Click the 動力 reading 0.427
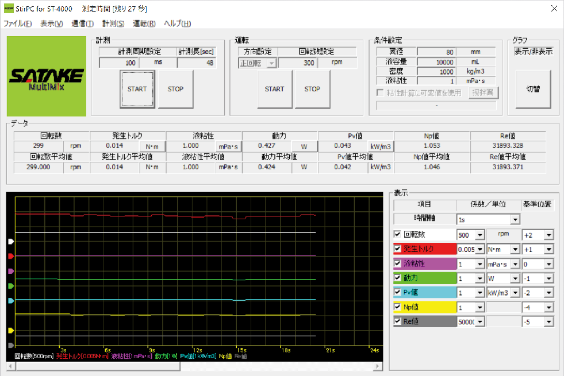The width and height of the screenshot is (564, 376). tap(267, 146)
